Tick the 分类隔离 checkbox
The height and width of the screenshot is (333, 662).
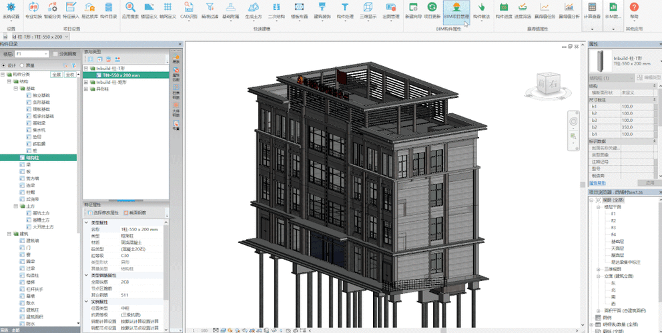pos(55,53)
